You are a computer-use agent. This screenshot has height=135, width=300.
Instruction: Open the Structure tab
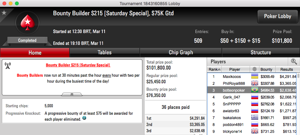pos(261,53)
